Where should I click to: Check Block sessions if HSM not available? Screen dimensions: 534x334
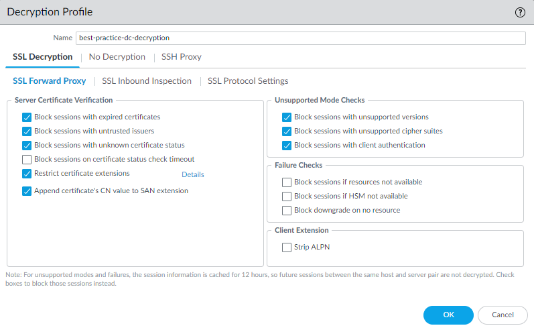(x=287, y=197)
